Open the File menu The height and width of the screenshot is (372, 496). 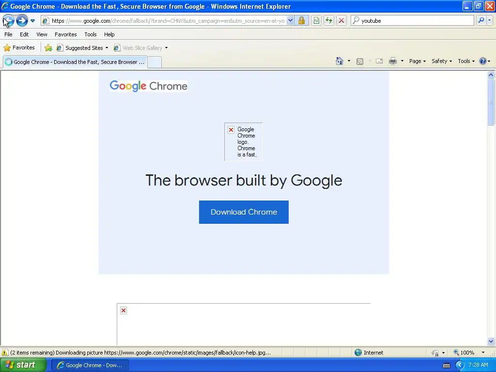click(8, 34)
